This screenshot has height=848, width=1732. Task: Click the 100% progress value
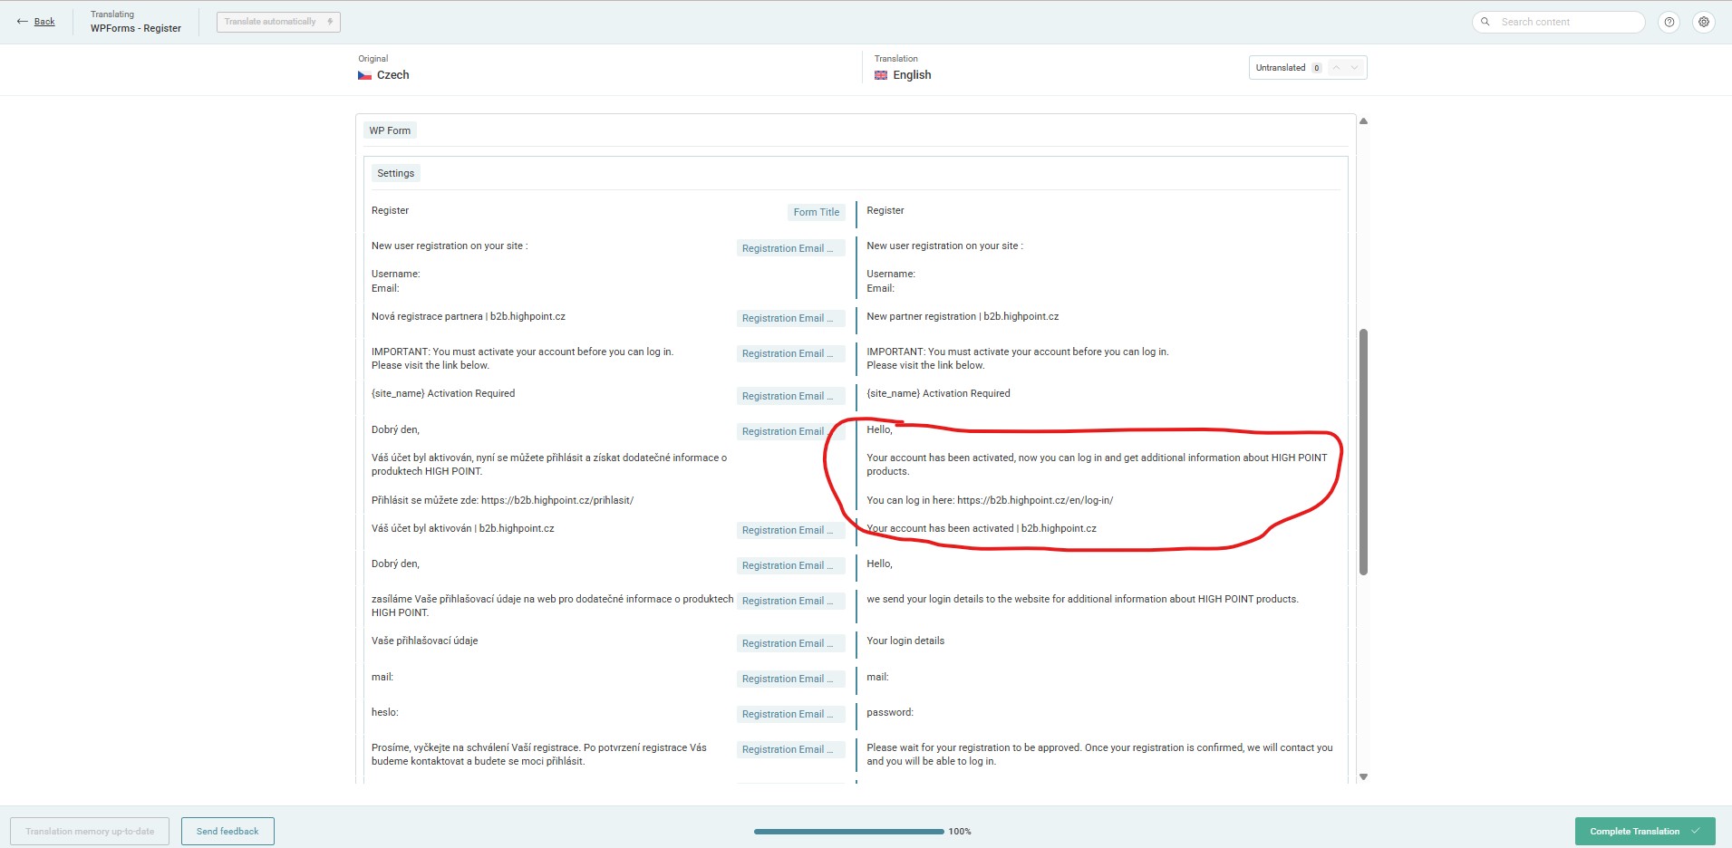(960, 832)
